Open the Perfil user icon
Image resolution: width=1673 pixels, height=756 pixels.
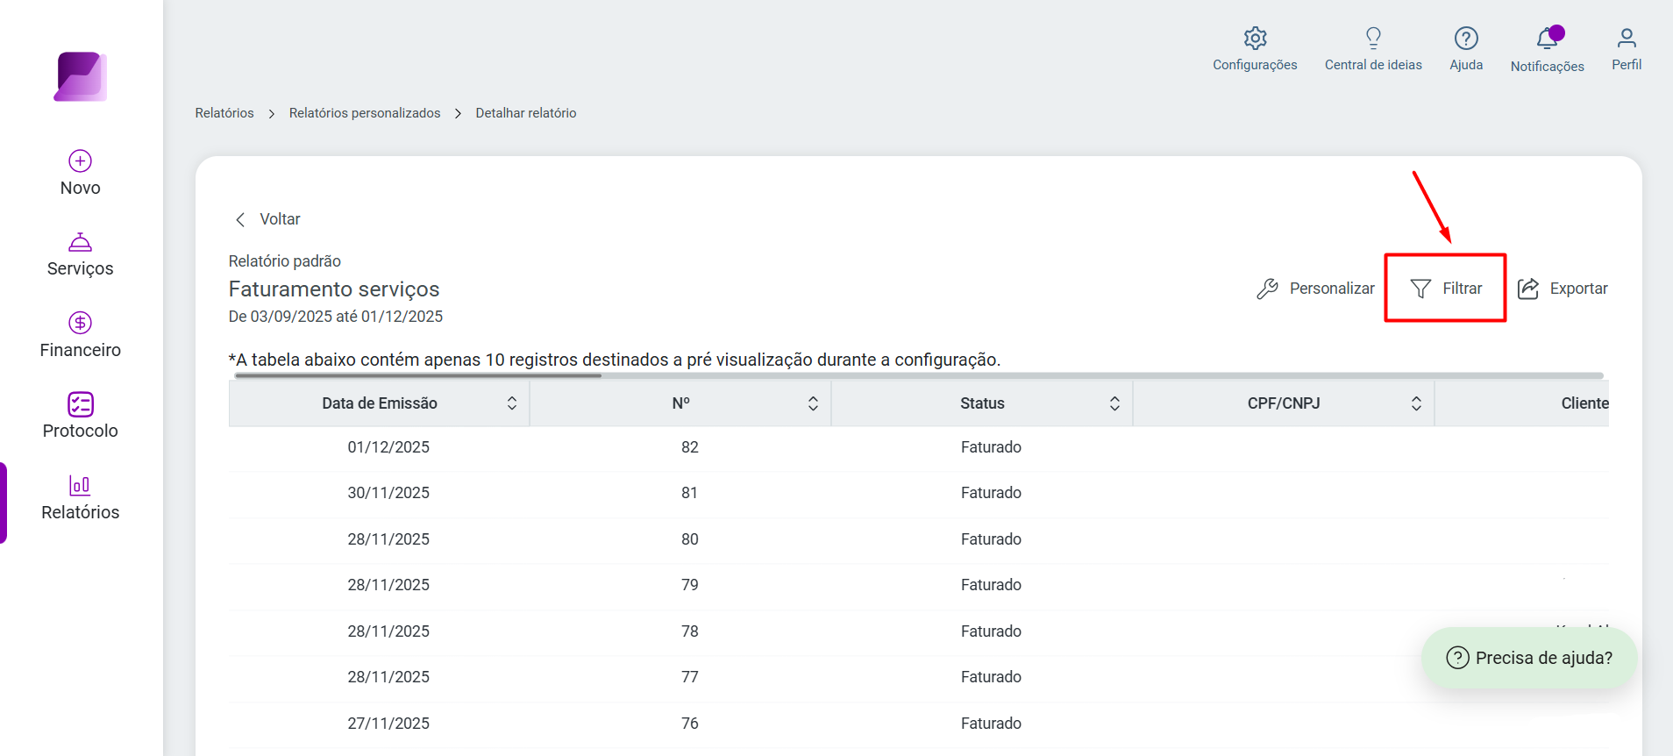point(1627,38)
